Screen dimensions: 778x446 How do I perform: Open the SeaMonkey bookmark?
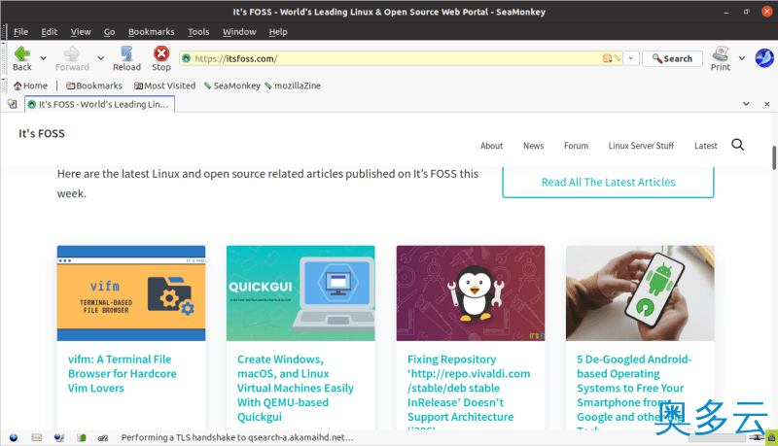coord(232,86)
